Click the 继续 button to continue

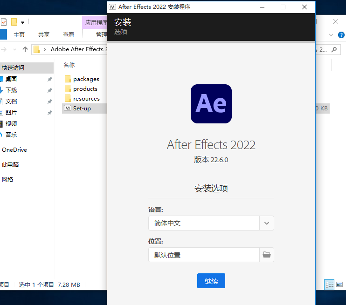[x=211, y=281]
